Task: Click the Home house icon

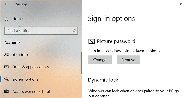Action: point(7,19)
